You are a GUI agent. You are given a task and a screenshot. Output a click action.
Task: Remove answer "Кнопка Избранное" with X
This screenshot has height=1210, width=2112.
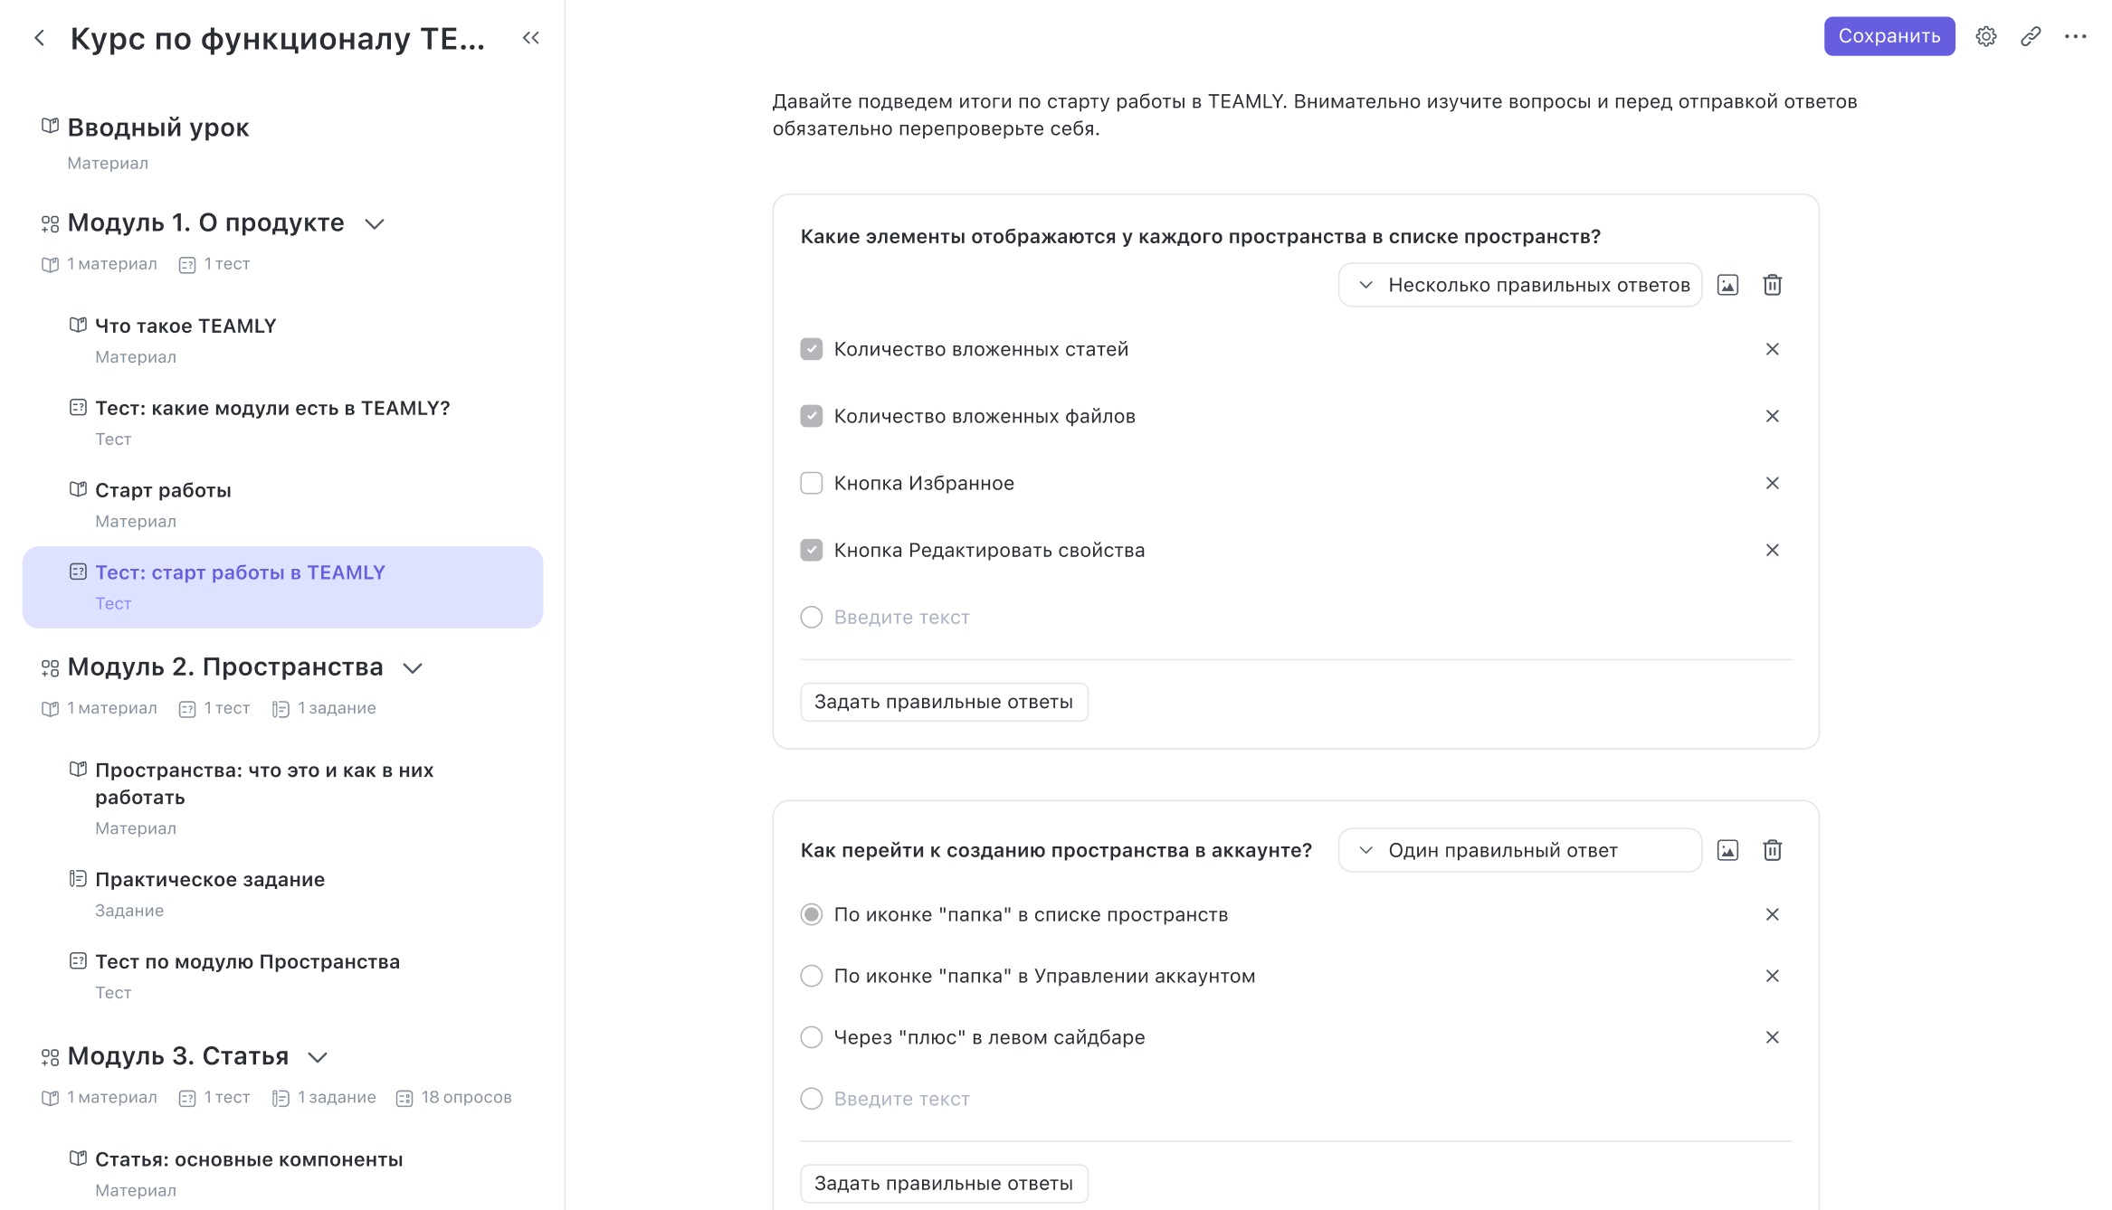(1772, 483)
